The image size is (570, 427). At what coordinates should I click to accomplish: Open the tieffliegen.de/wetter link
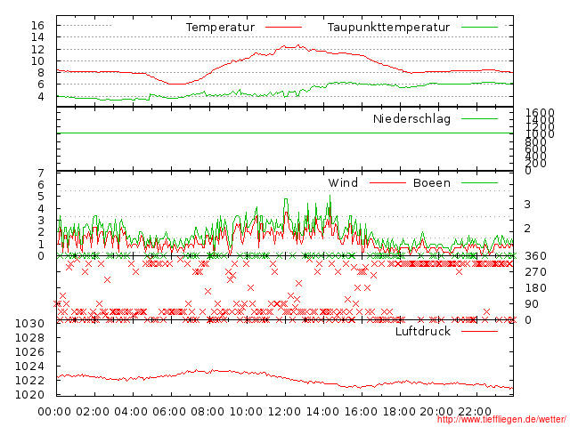pyautogui.click(x=501, y=420)
